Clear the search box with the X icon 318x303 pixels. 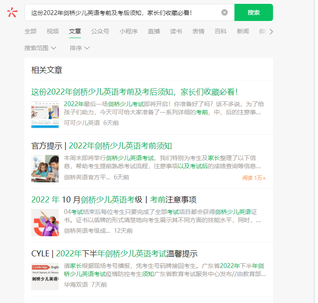[x=224, y=12]
